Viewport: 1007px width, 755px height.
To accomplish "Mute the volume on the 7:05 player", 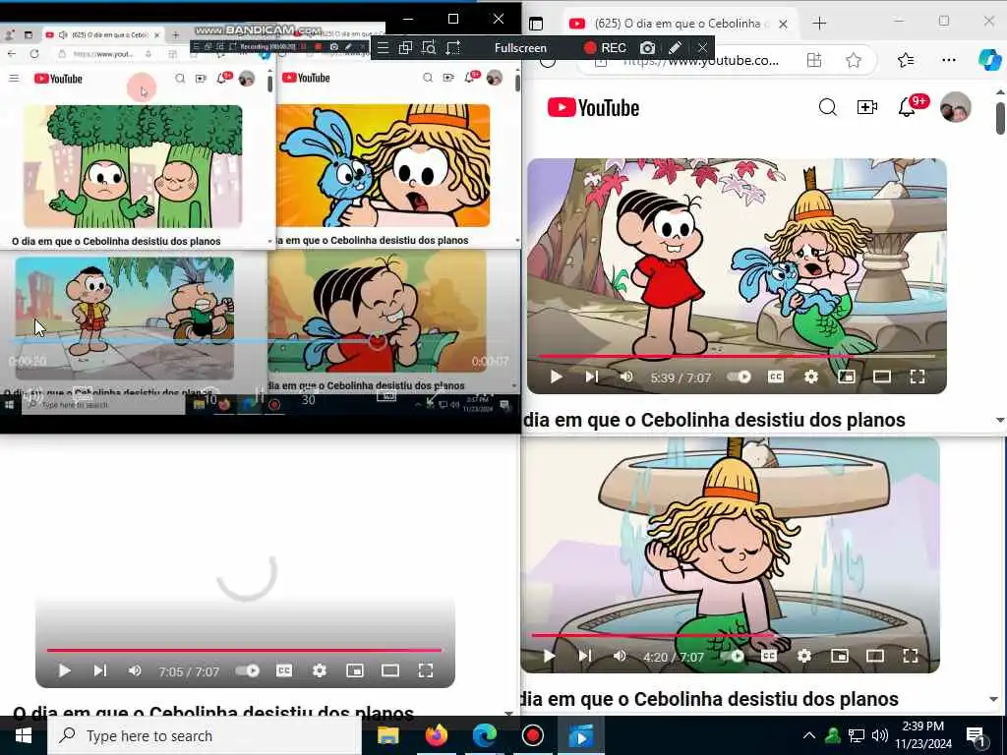I will click(134, 670).
